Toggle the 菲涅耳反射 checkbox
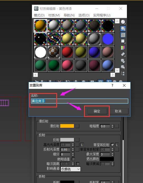This screenshot has width=143, height=183. point(112,145)
